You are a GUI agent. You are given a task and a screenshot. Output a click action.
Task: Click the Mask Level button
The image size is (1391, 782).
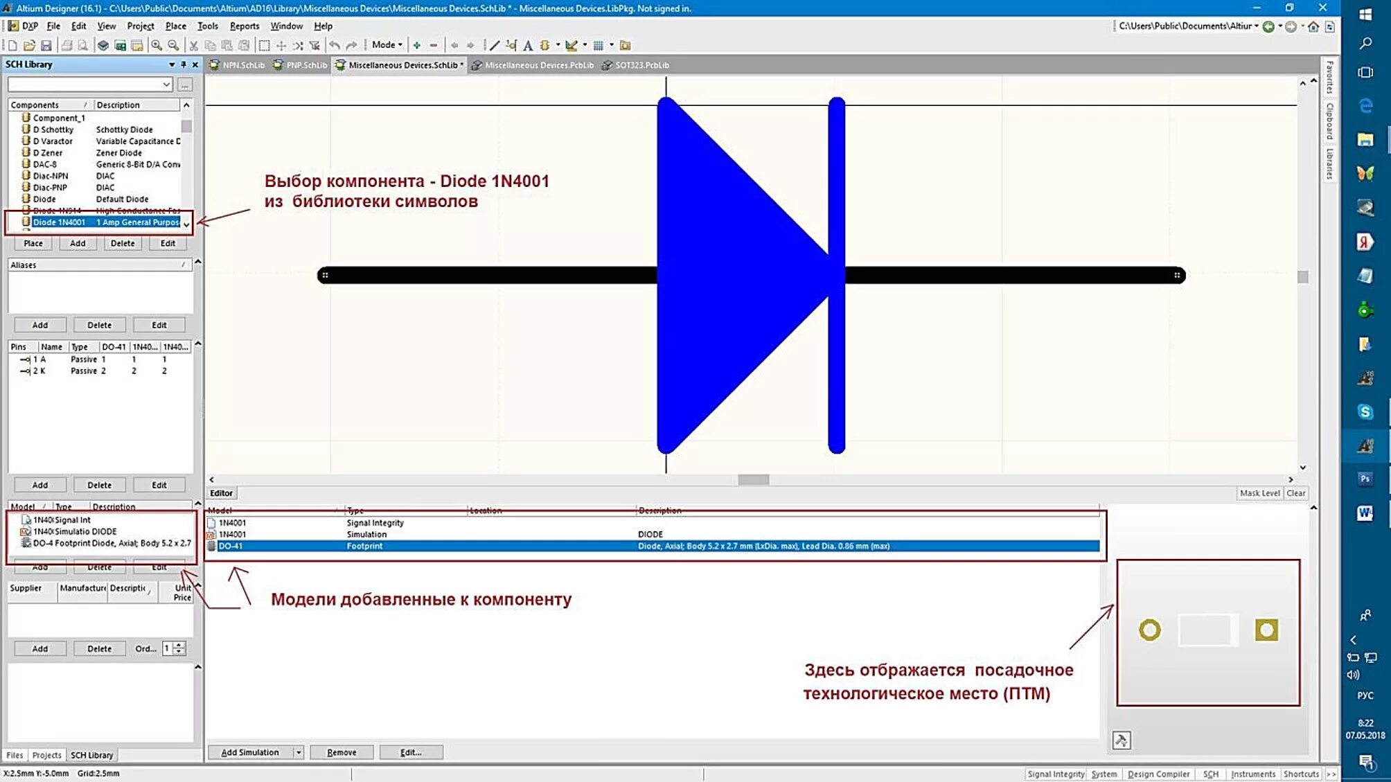pyautogui.click(x=1259, y=493)
